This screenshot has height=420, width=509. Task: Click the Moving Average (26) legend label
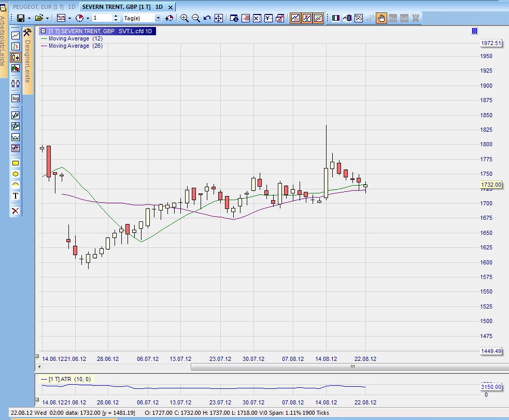pos(75,46)
